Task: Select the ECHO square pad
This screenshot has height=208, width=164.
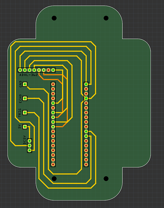Action: 25,98
